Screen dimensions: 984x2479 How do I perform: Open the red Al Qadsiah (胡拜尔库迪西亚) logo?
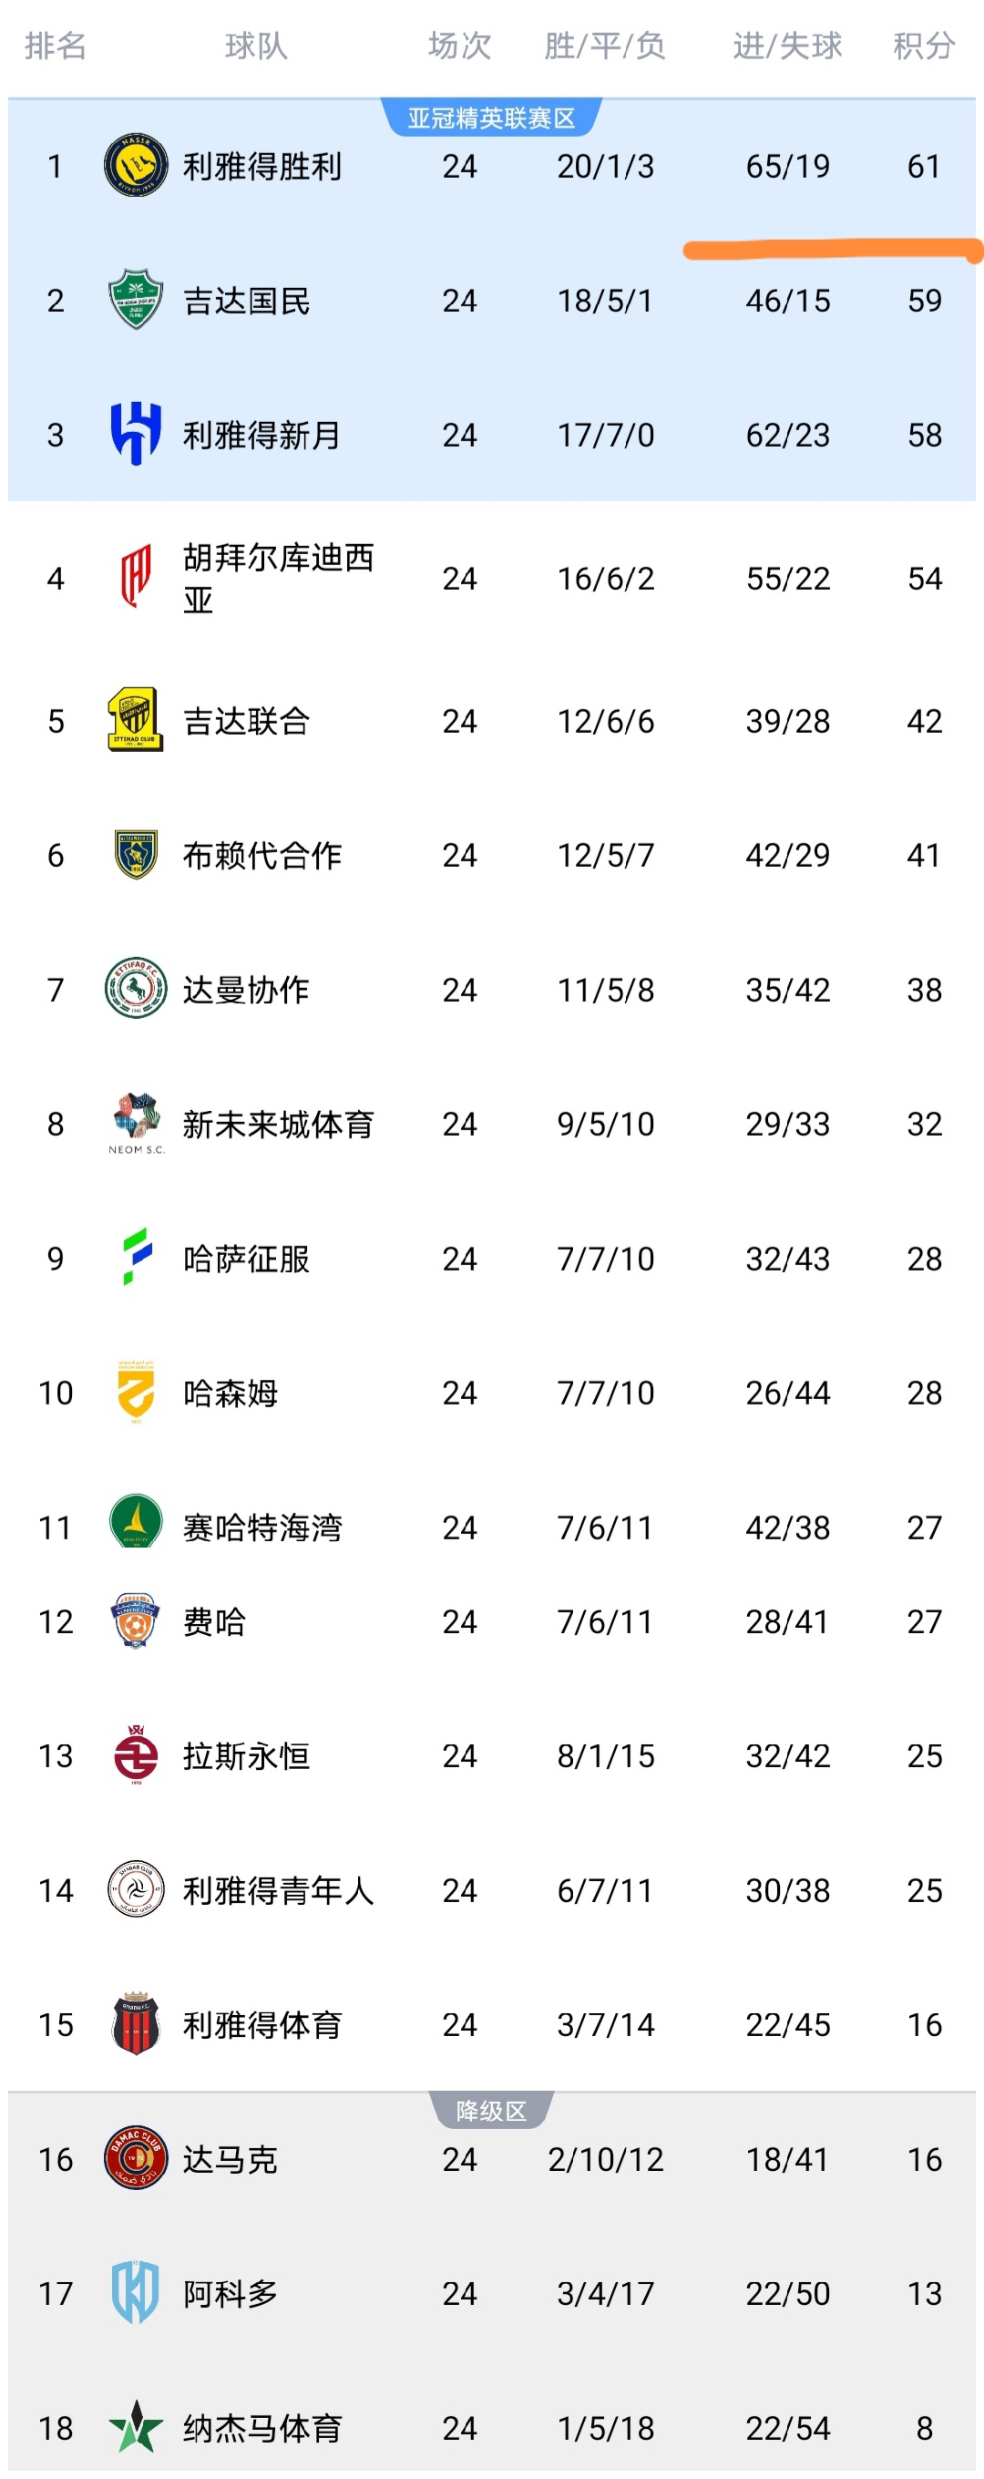pyautogui.click(x=136, y=578)
